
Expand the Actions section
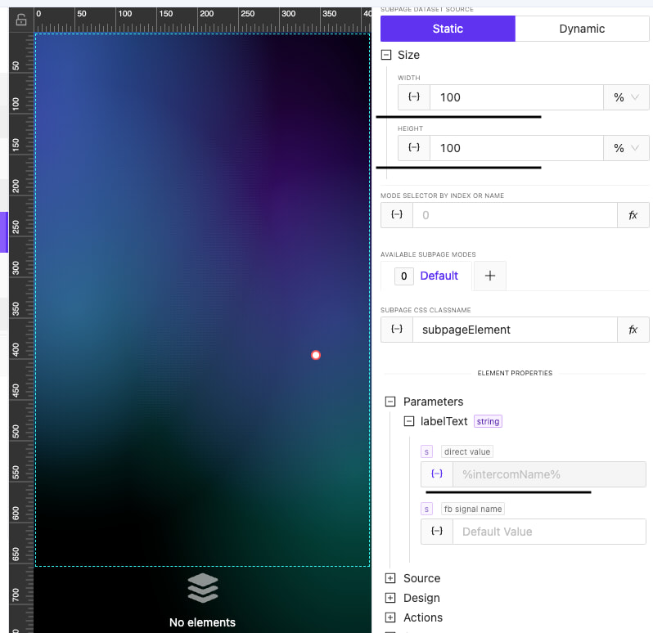390,617
